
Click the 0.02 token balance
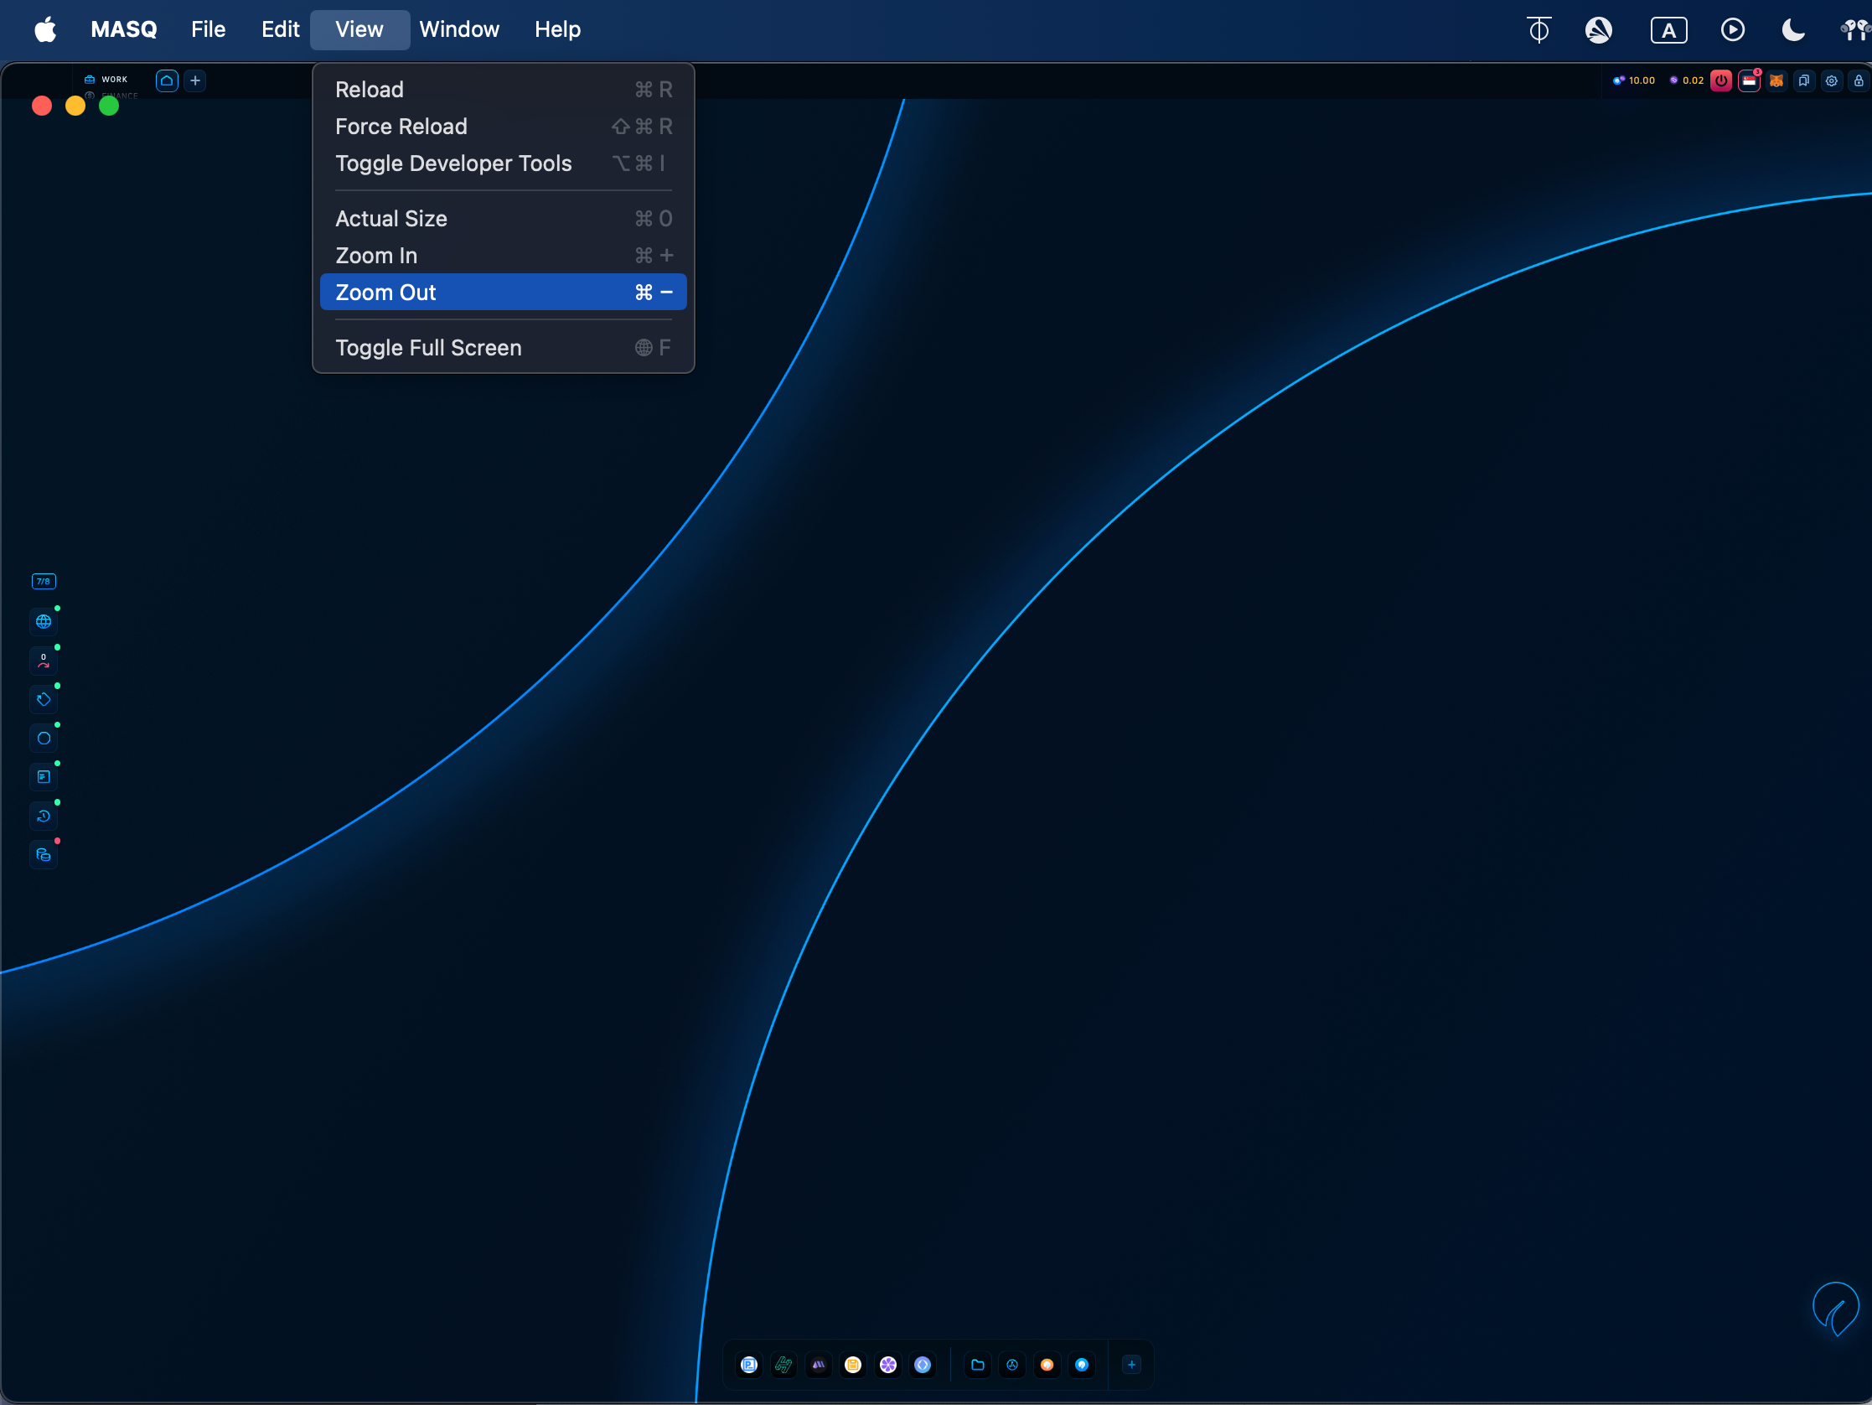(1686, 80)
